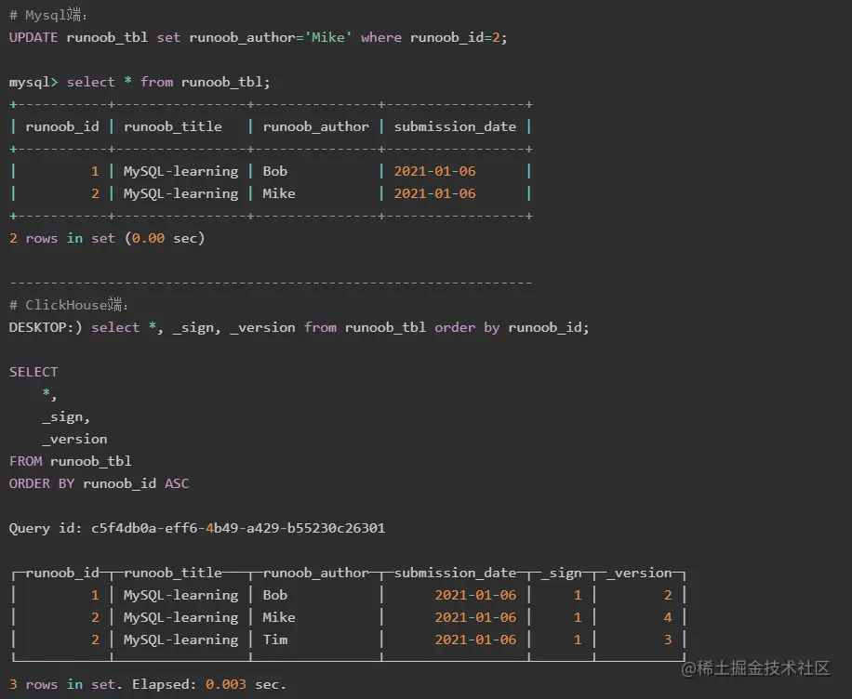
Task: Click _version value 2 in Bob's ClickHouse row
Action: click(x=668, y=595)
